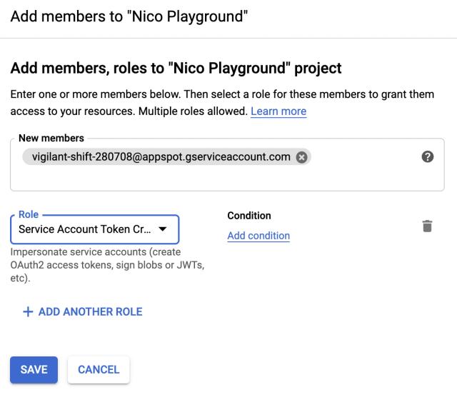Click the dialog title Add members to "Nico Playground"
457x405 pixels.
point(129,17)
